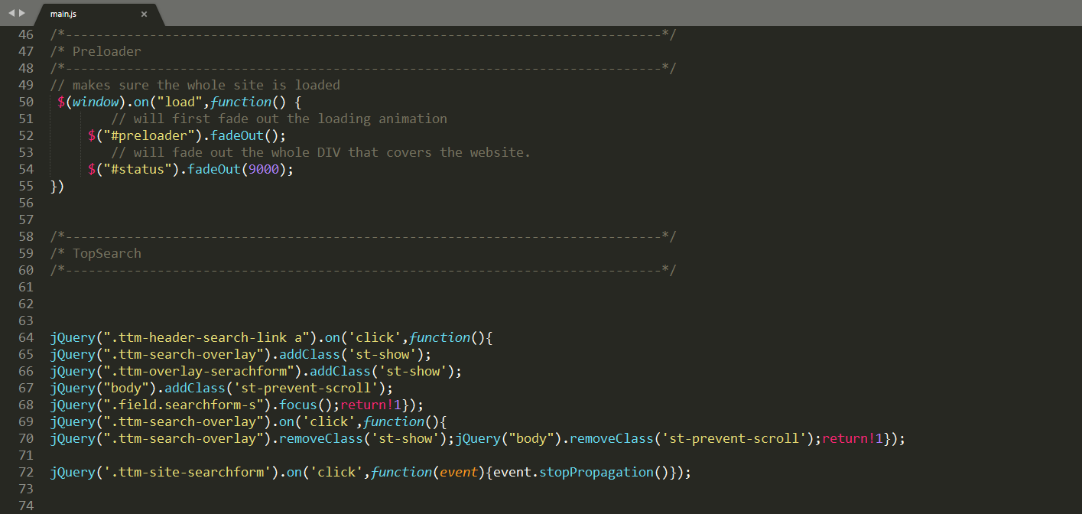Click the stopPropagation() call
1082x514 pixels.
click(604, 472)
